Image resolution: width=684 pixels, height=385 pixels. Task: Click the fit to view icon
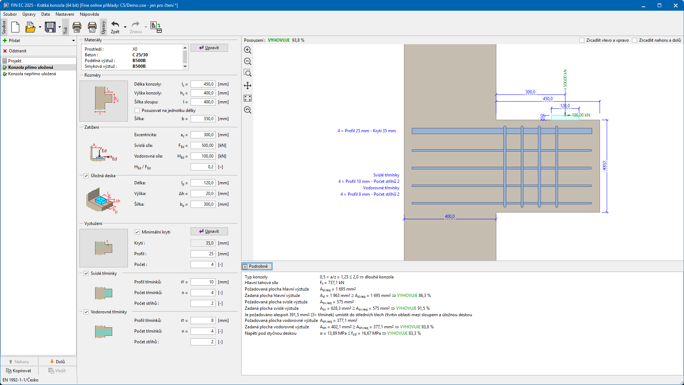point(248,98)
